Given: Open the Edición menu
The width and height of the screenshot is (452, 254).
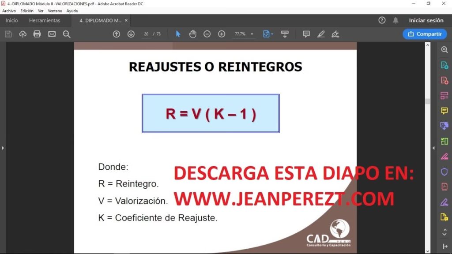Looking at the screenshot, I should coord(26,11).
